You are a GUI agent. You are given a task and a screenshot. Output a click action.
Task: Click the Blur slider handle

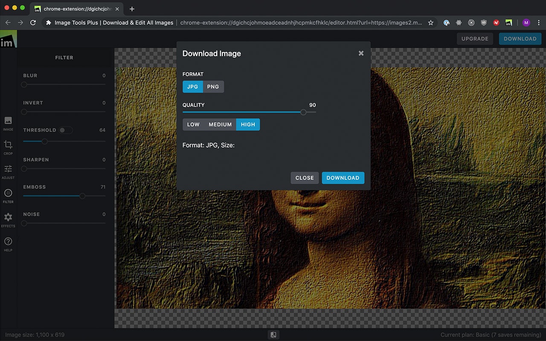(x=24, y=84)
